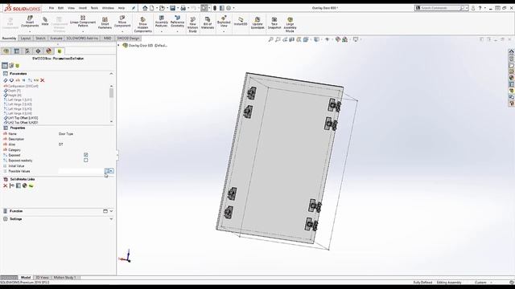Open the Edit menu
The image size is (515, 289).
pos(61,8)
